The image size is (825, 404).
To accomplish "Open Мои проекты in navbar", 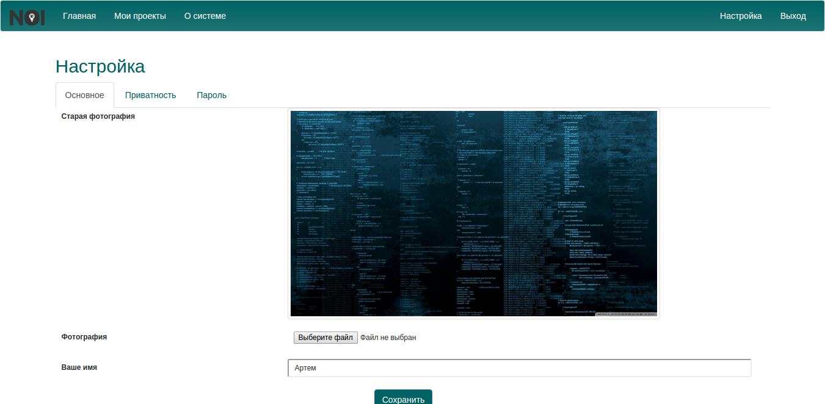I will click(x=140, y=16).
